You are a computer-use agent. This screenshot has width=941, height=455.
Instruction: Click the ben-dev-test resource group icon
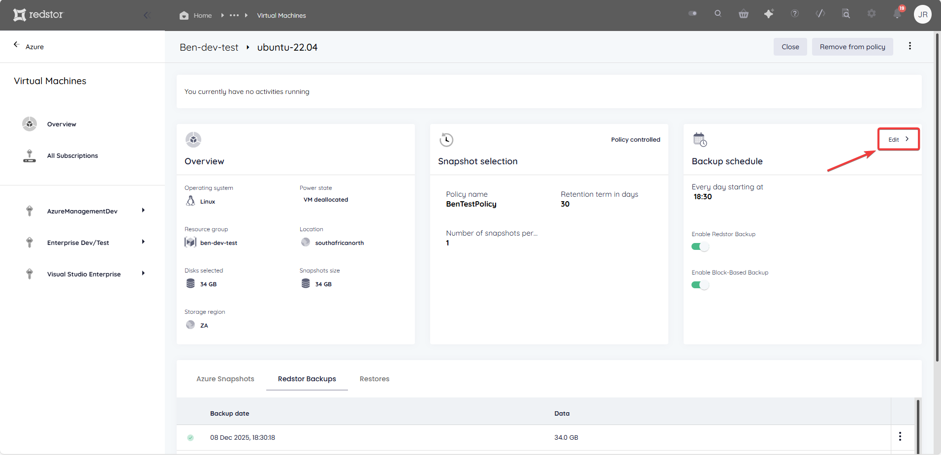(x=190, y=242)
